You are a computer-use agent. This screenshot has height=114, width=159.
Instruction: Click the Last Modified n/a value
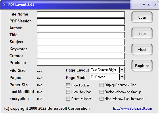tap(40, 92)
